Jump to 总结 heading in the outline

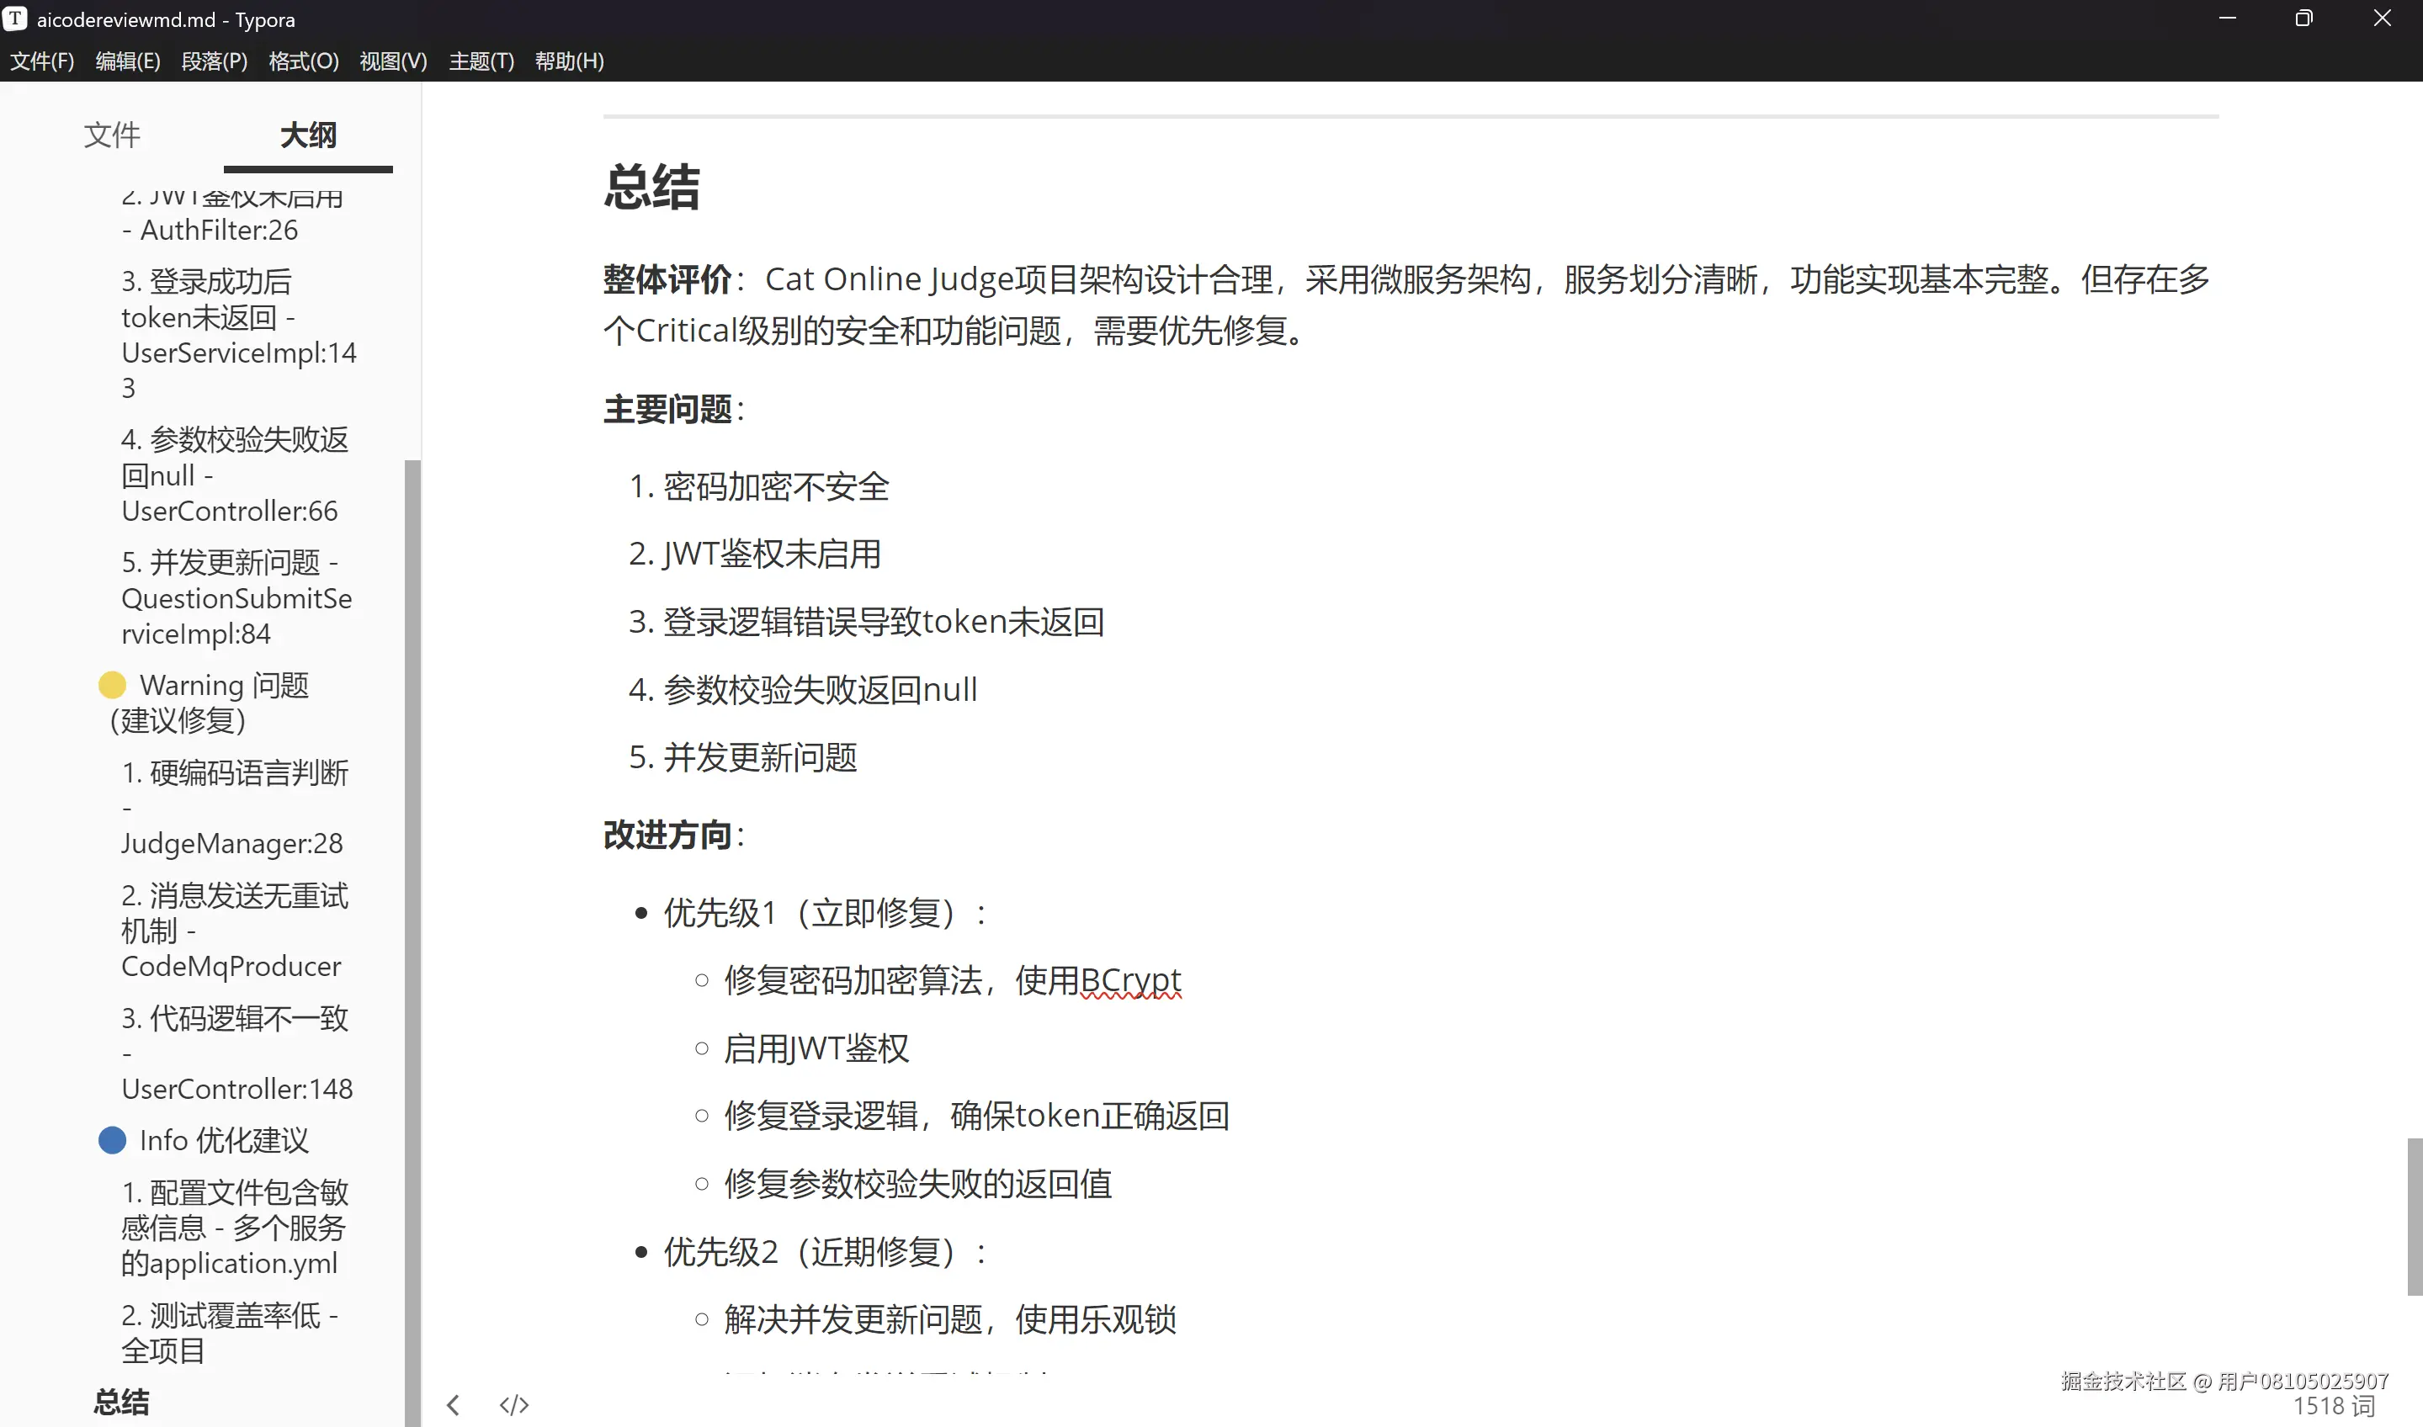(120, 1402)
